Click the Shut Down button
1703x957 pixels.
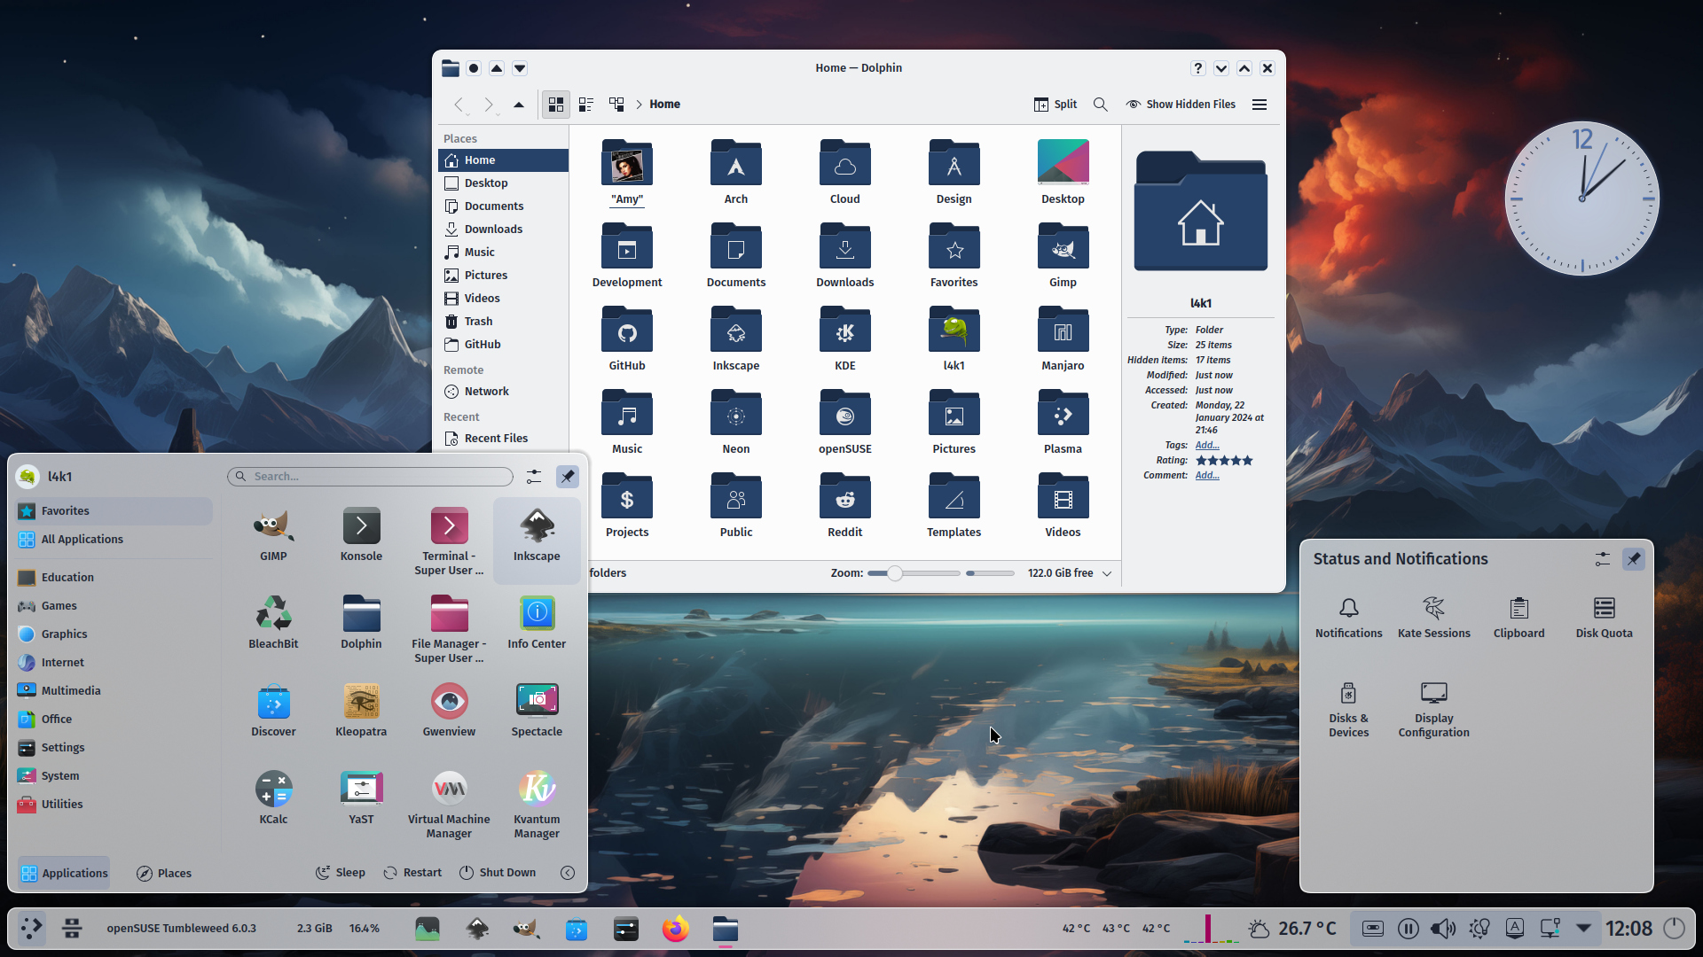click(498, 873)
